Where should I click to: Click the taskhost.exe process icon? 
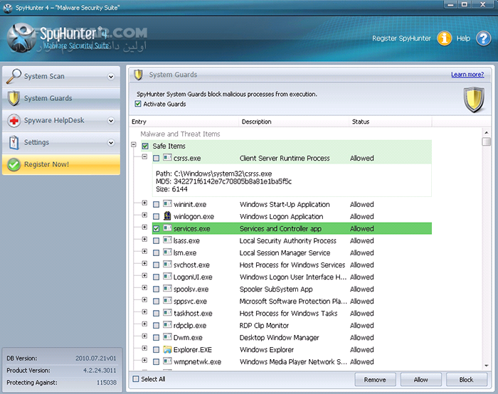(x=167, y=313)
